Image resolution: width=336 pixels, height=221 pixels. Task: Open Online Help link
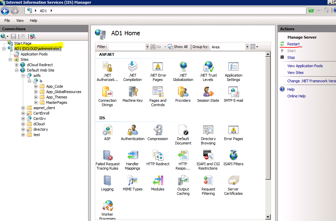click(296, 96)
